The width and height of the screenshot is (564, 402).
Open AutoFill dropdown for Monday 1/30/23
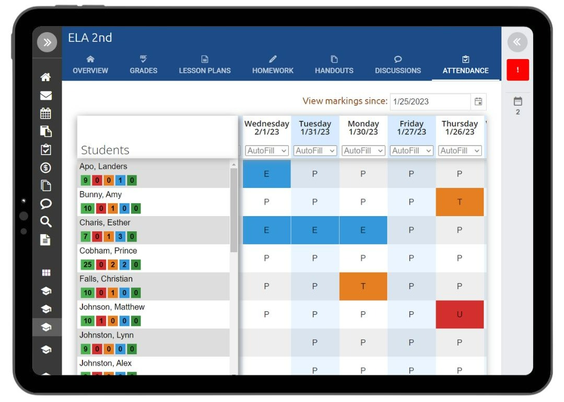pos(363,151)
